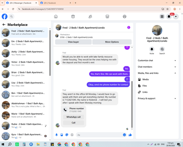
Task: Open Ben 1 Bed 1 Bath conversation
Action: click(24, 95)
